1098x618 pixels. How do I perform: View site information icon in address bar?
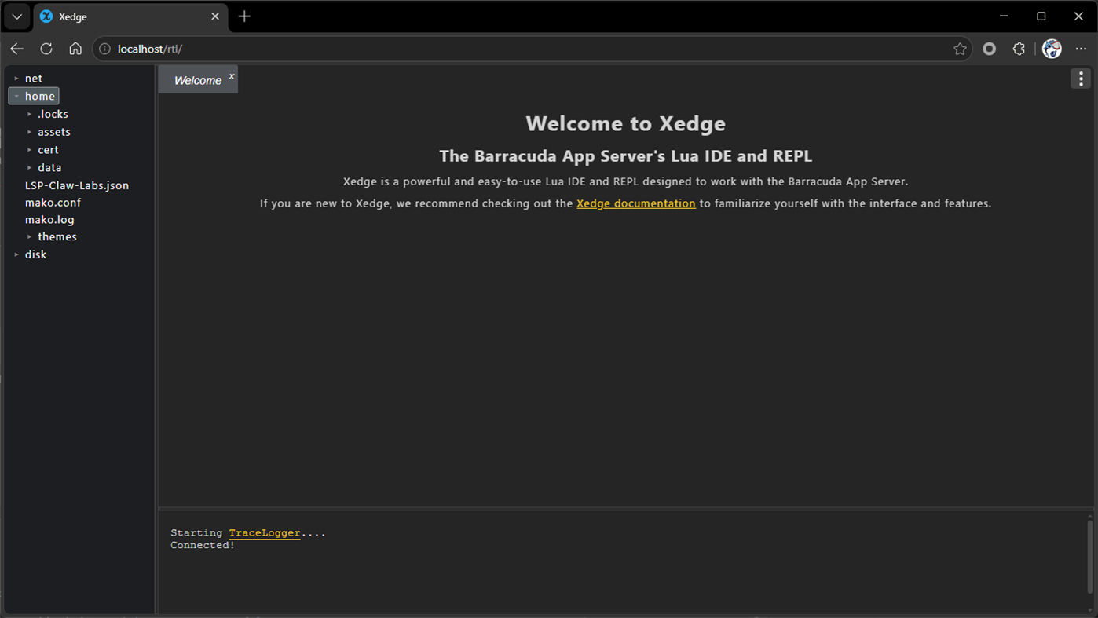coord(104,49)
